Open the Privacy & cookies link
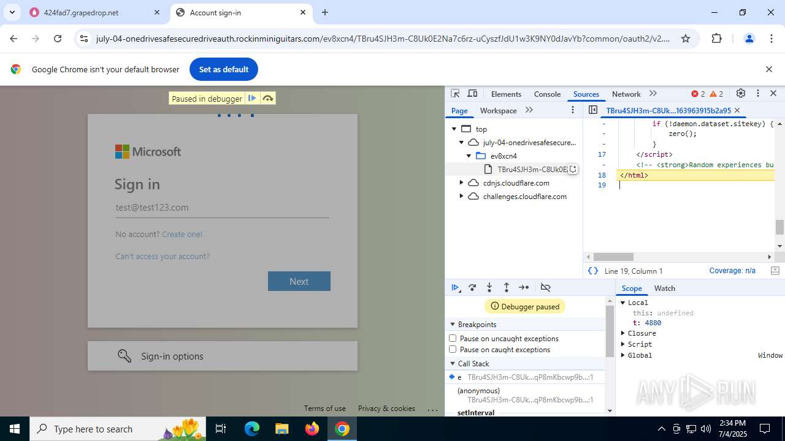Screen dimensions: 785x441 (x=386, y=408)
